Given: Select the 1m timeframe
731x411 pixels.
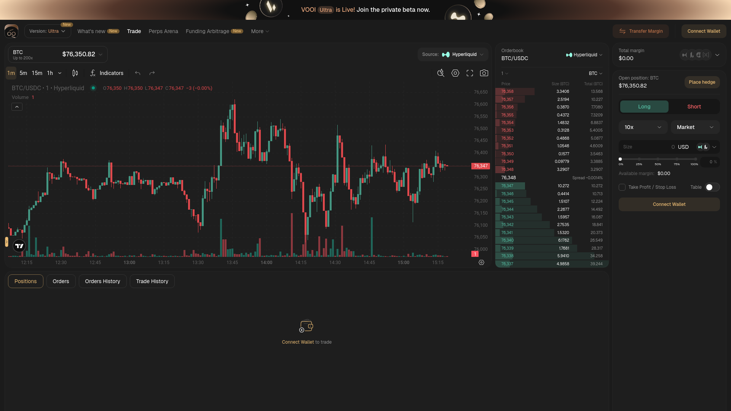Looking at the screenshot, I should point(11,73).
